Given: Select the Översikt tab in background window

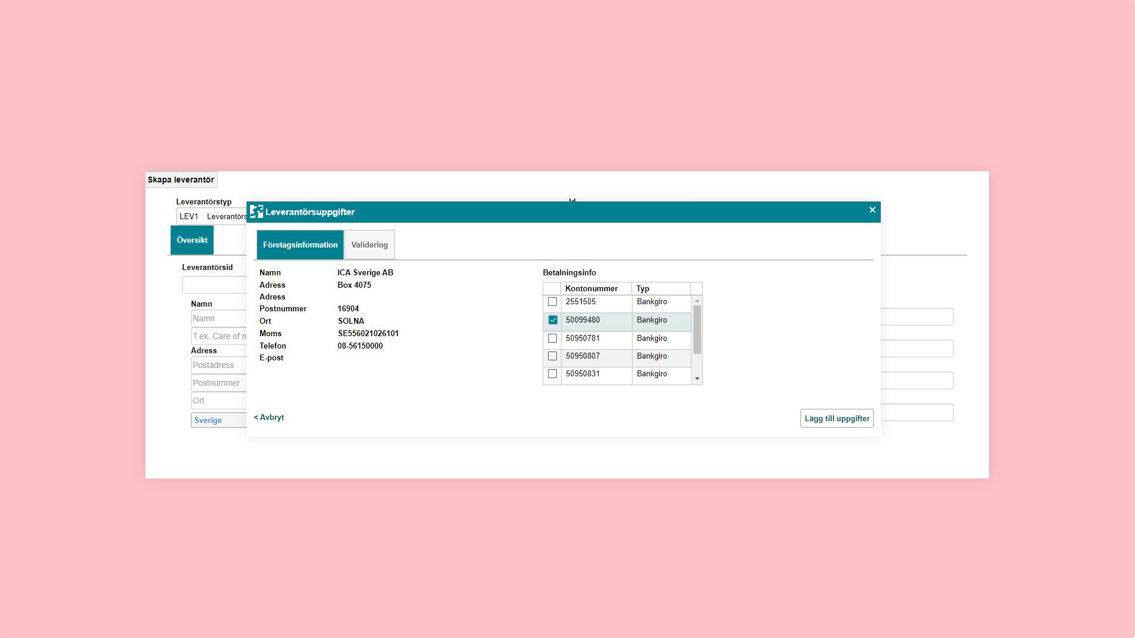Looking at the screenshot, I should pos(192,240).
